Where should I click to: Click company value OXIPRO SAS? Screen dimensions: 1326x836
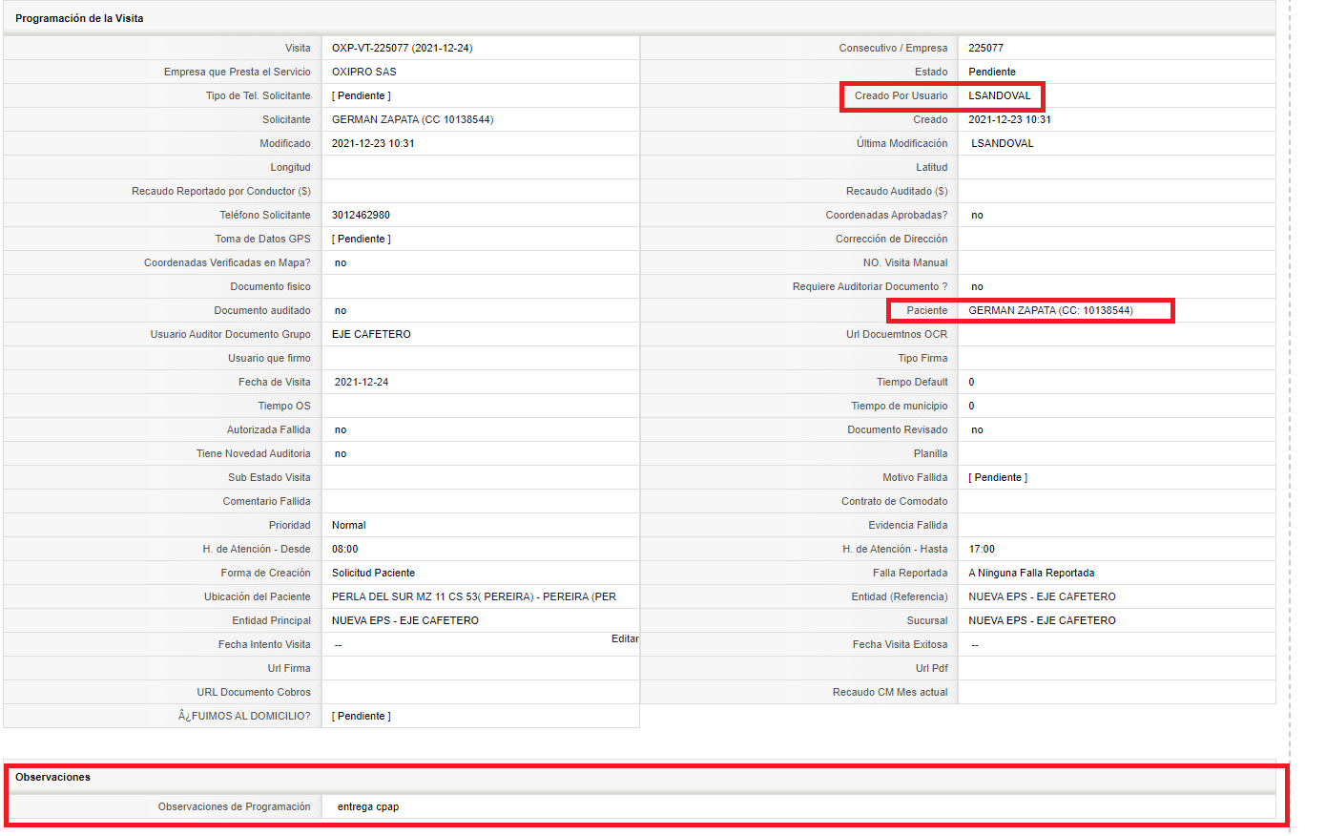tap(363, 72)
